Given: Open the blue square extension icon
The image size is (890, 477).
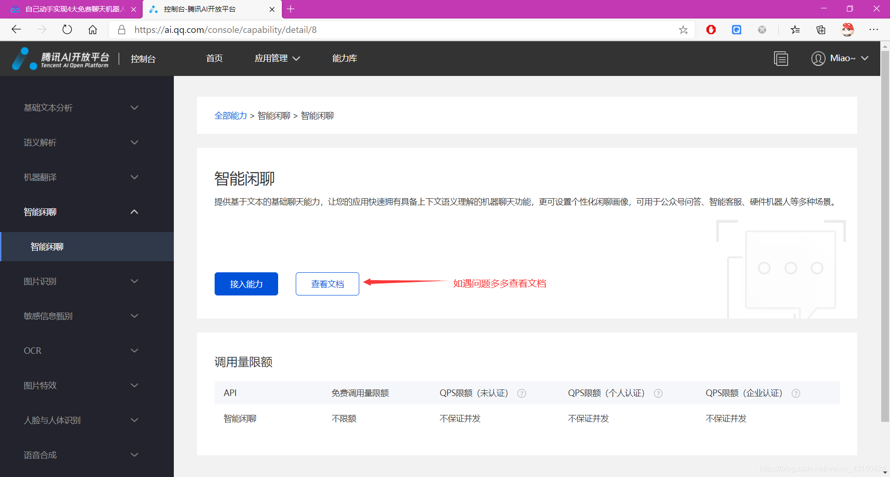Looking at the screenshot, I should click(x=737, y=30).
